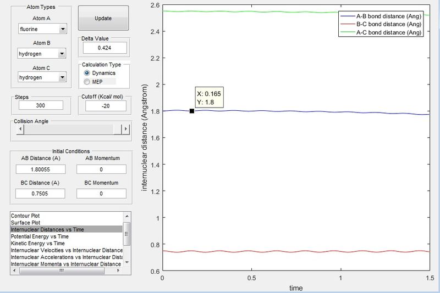Viewport: 440px width, 293px height.
Task: Select the MEP calculation type
Action: click(87, 82)
